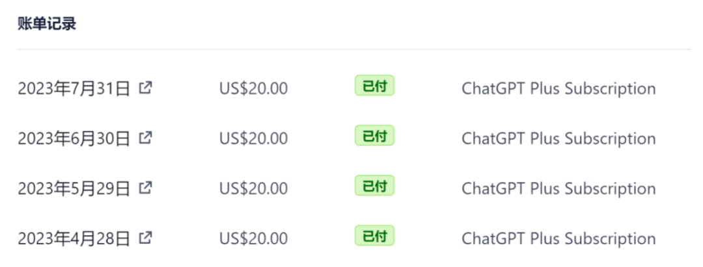Click the 账单记录 section heading
The image size is (703, 267).
tap(48, 25)
